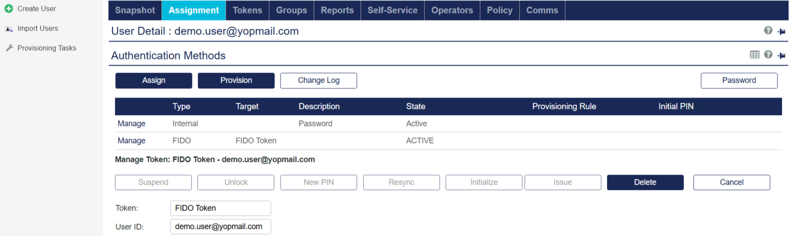This screenshot has width=793, height=236.
Task: Switch to the Snapshot tab
Action: point(135,10)
